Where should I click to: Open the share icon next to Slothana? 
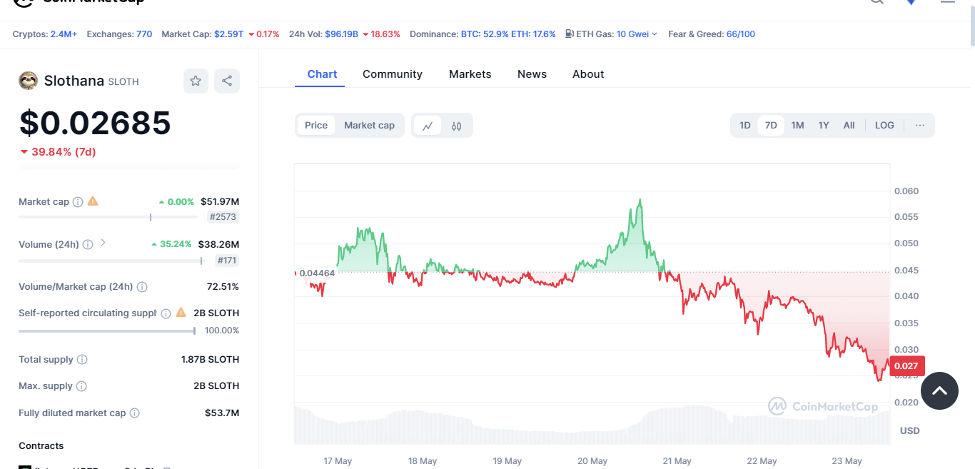[x=227, y=81]
